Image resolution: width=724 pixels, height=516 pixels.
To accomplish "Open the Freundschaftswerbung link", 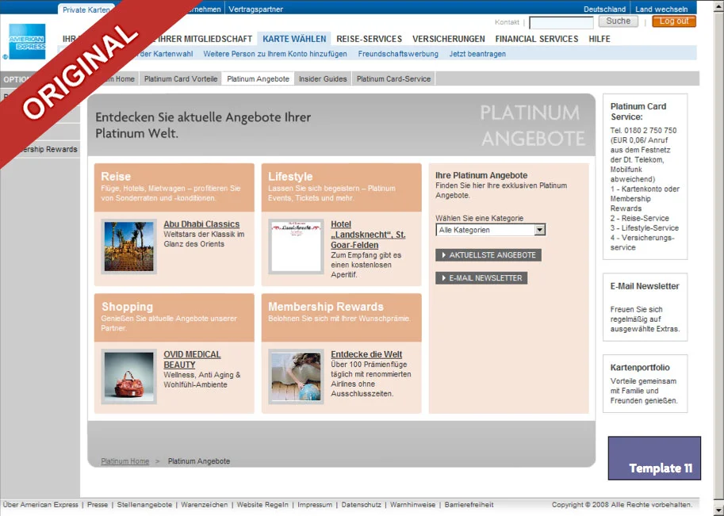I will click(x=398, y=54).
